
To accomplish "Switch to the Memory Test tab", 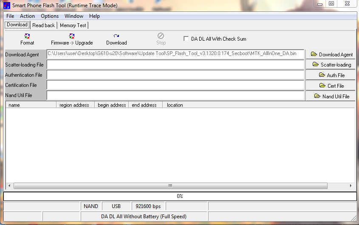I will point(73,25).
